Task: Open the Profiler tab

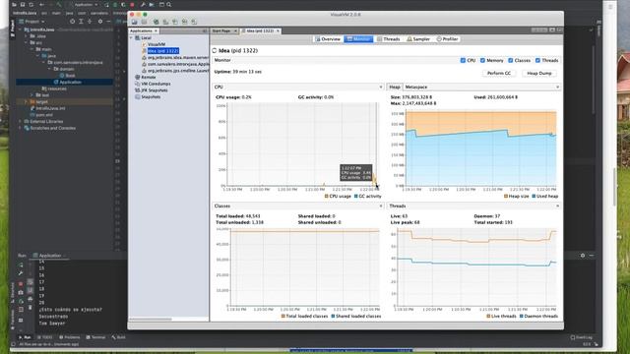Action: (x=447, y=39)
